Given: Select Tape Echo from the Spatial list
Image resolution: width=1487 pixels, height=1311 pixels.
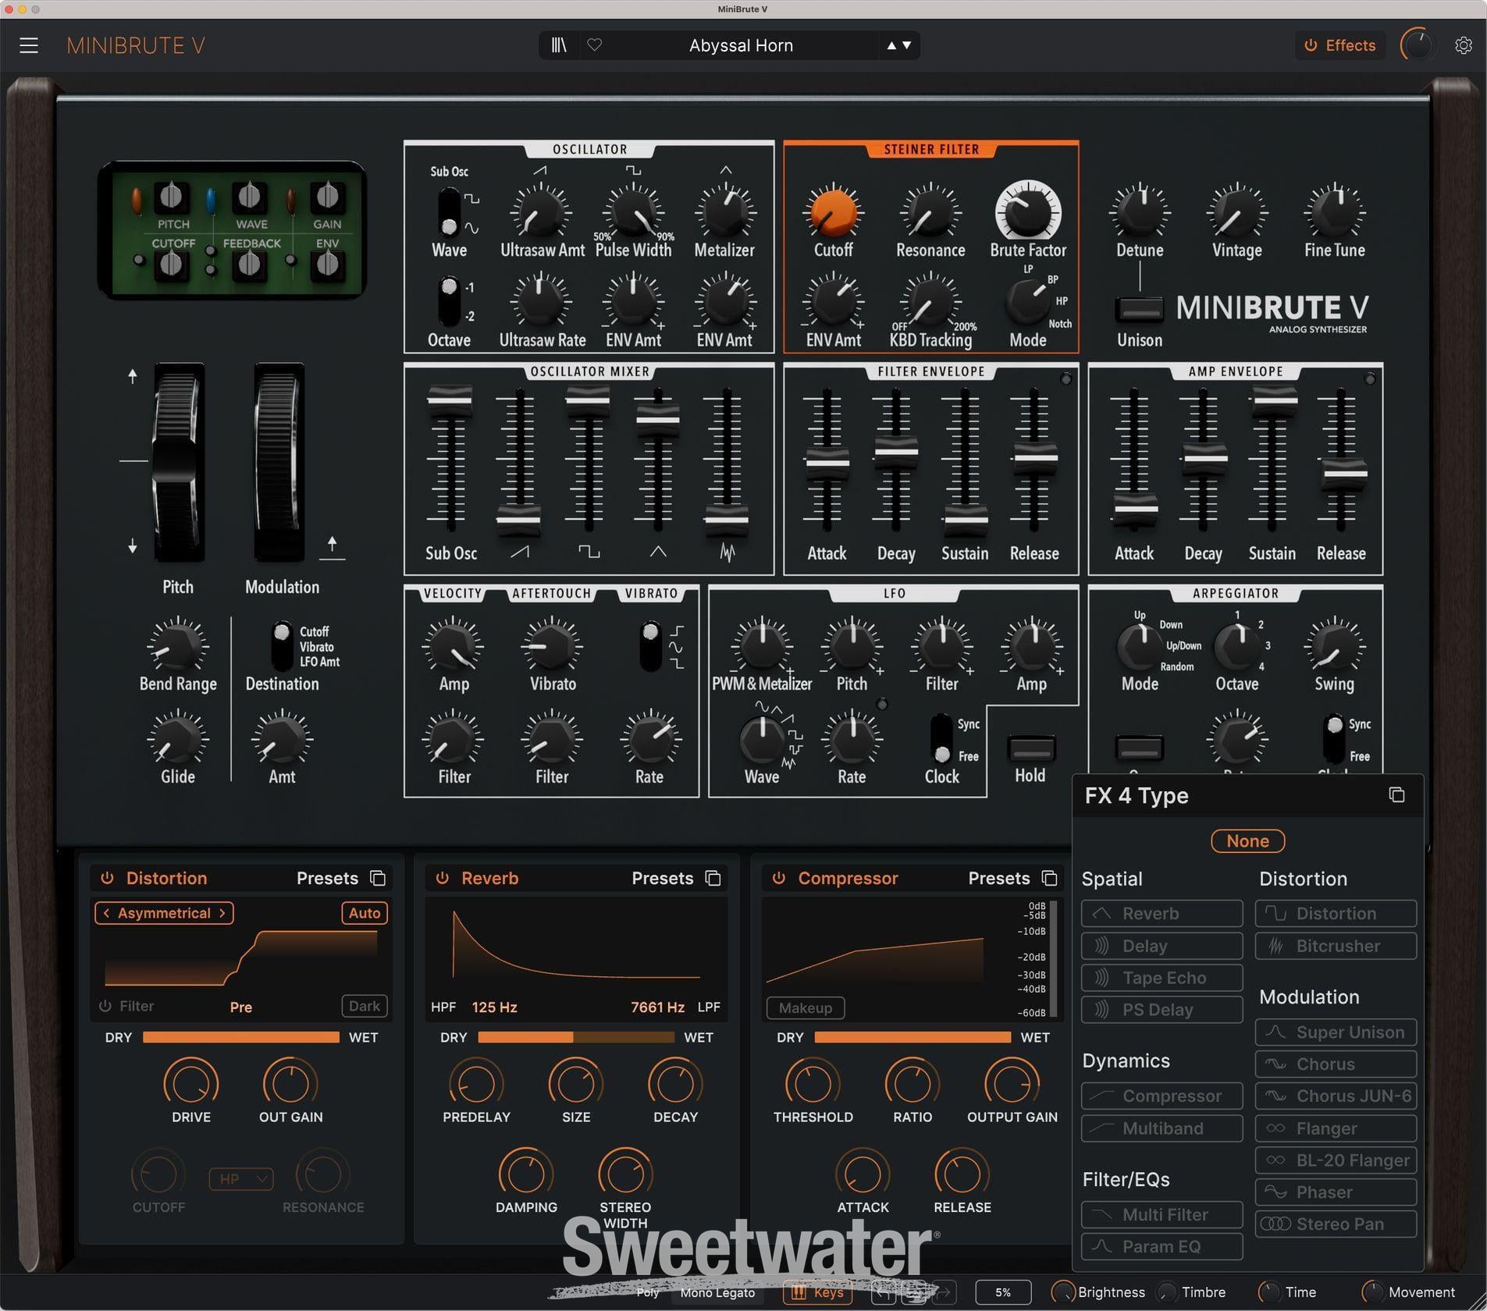Looking at the screenshot, I should coord(1161,978).
